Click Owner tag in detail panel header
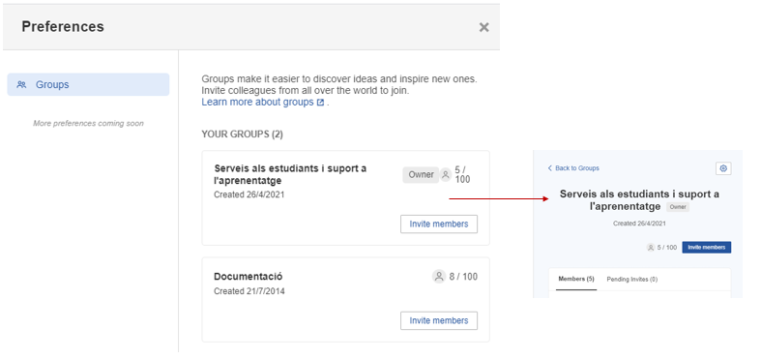This screenshot has width=761, height=359. (x=678, y=207)
